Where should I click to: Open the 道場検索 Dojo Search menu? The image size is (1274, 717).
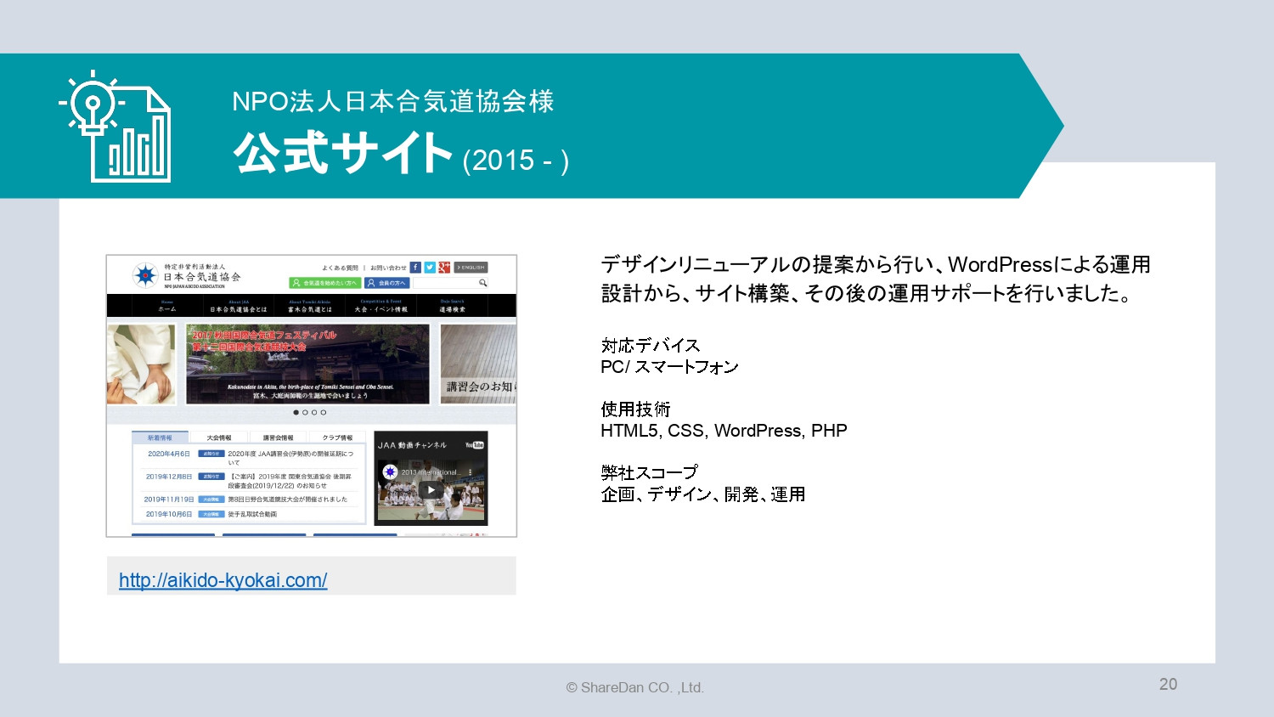tap(452, 306)
